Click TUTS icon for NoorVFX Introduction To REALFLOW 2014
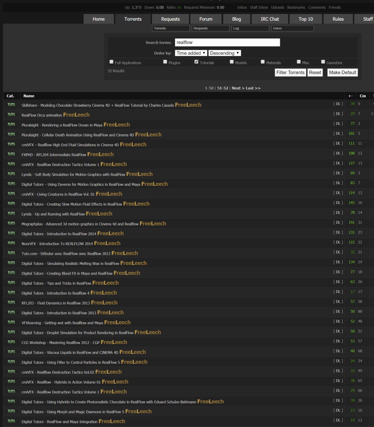 [11, 243]
